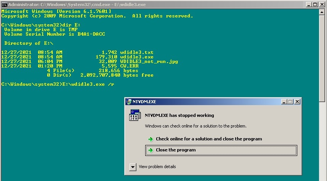Minimize the NTVDM.EXE dialog
Viewport: 327px width, 181px height.
coord(284,101)
